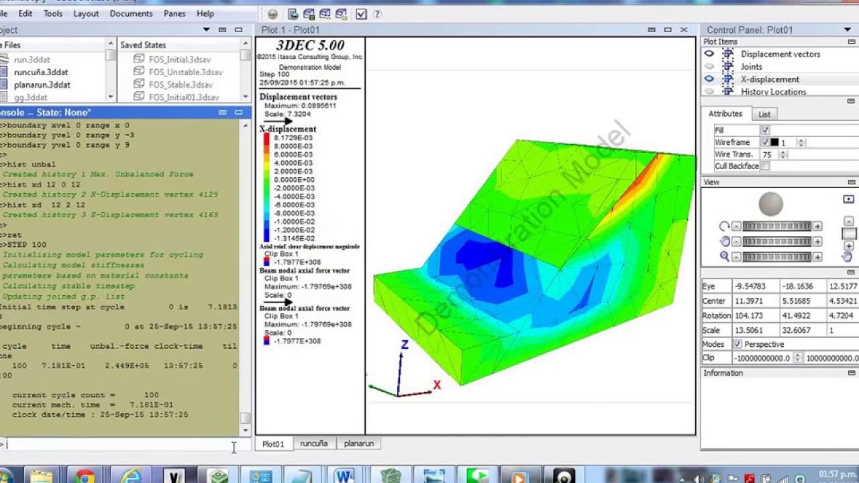The height and width of the screenshot is (483, 859).
Task: Show the Joints plot item via eye icon
Action: 709,66
